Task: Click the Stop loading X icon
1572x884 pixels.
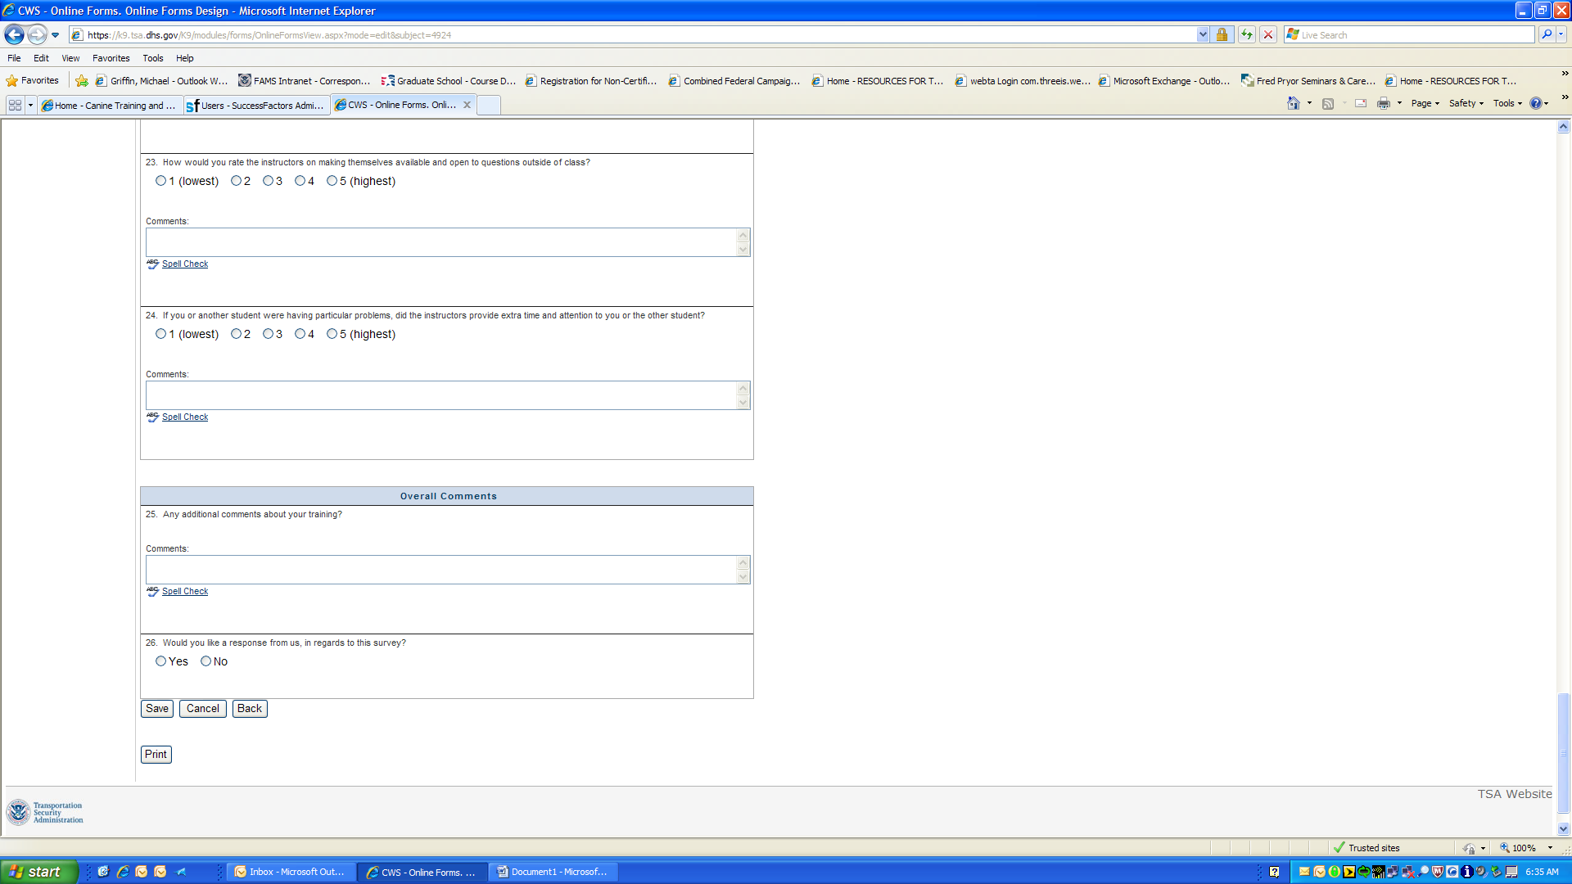Action: [1268, 34]
